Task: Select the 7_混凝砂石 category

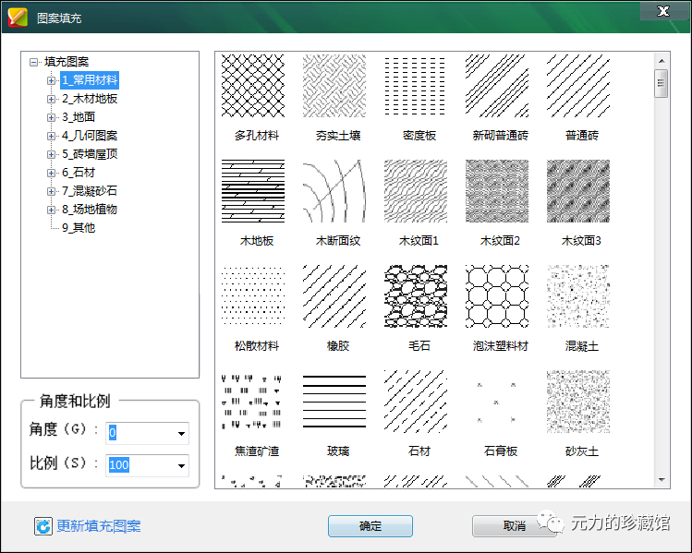Action: click(90, 191)
